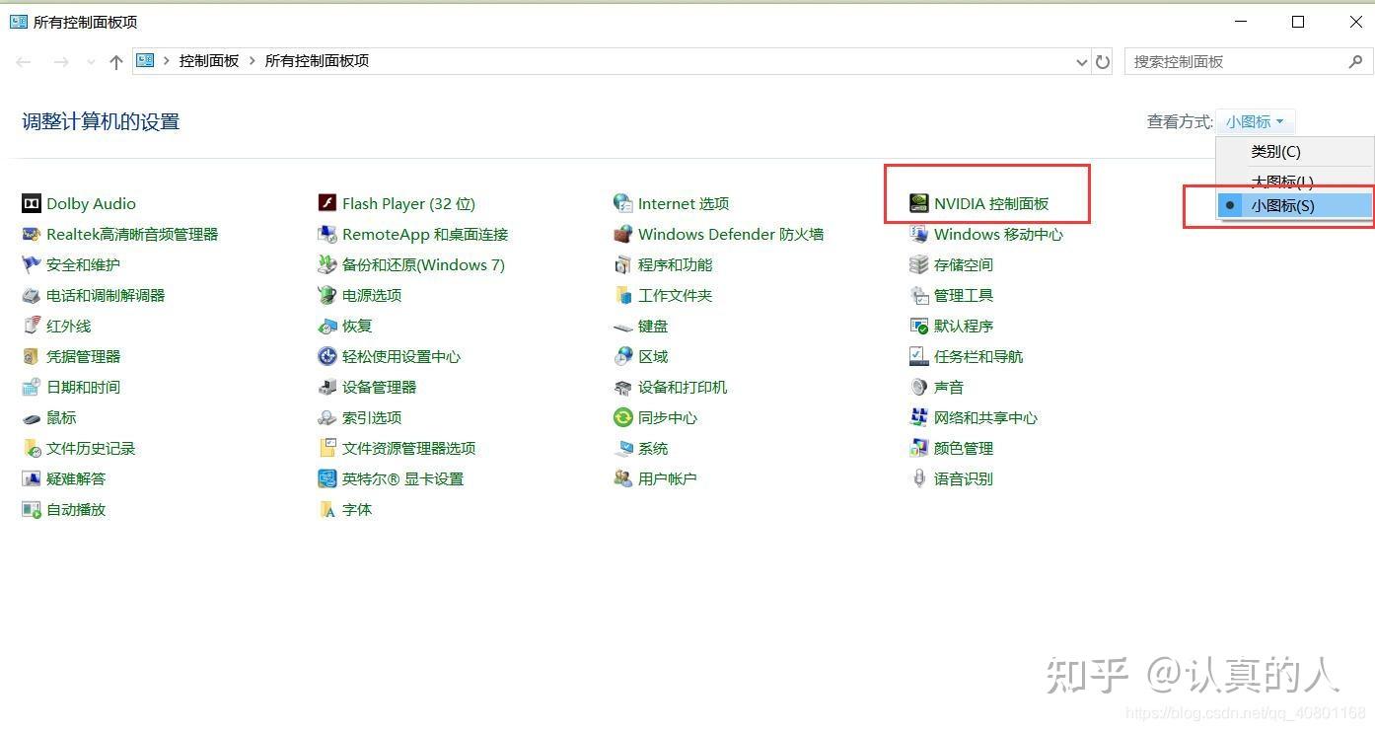Viewport: 1375px width, 731px height.
Task: Open the 文件历史记录 icon
Action: point(31,449)
